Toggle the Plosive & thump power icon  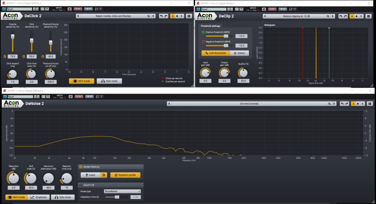(43, 56)
